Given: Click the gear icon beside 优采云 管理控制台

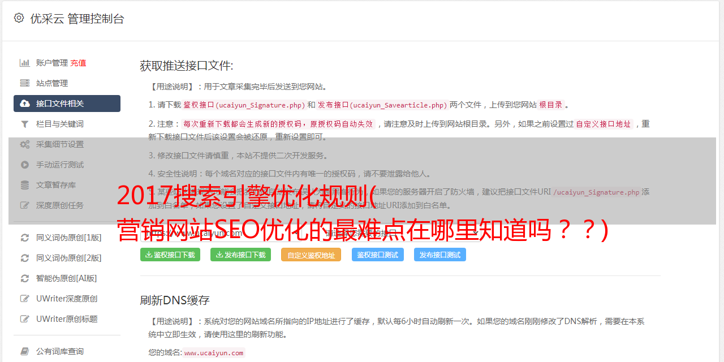Looking at the screenshot, I should pos(19,18).
